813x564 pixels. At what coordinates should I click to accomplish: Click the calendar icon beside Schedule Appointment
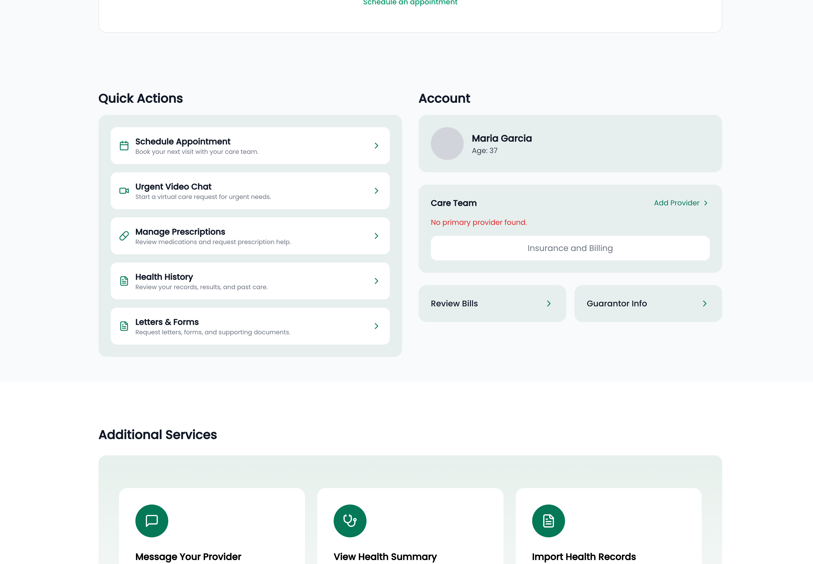tap(124, 146)
